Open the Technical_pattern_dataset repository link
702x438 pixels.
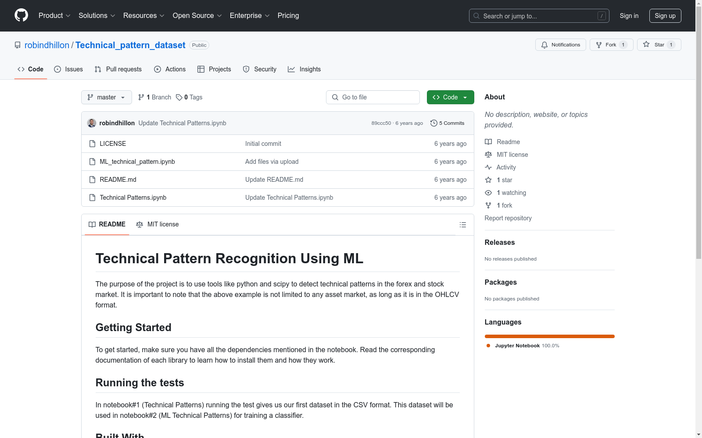click(130, 45)
